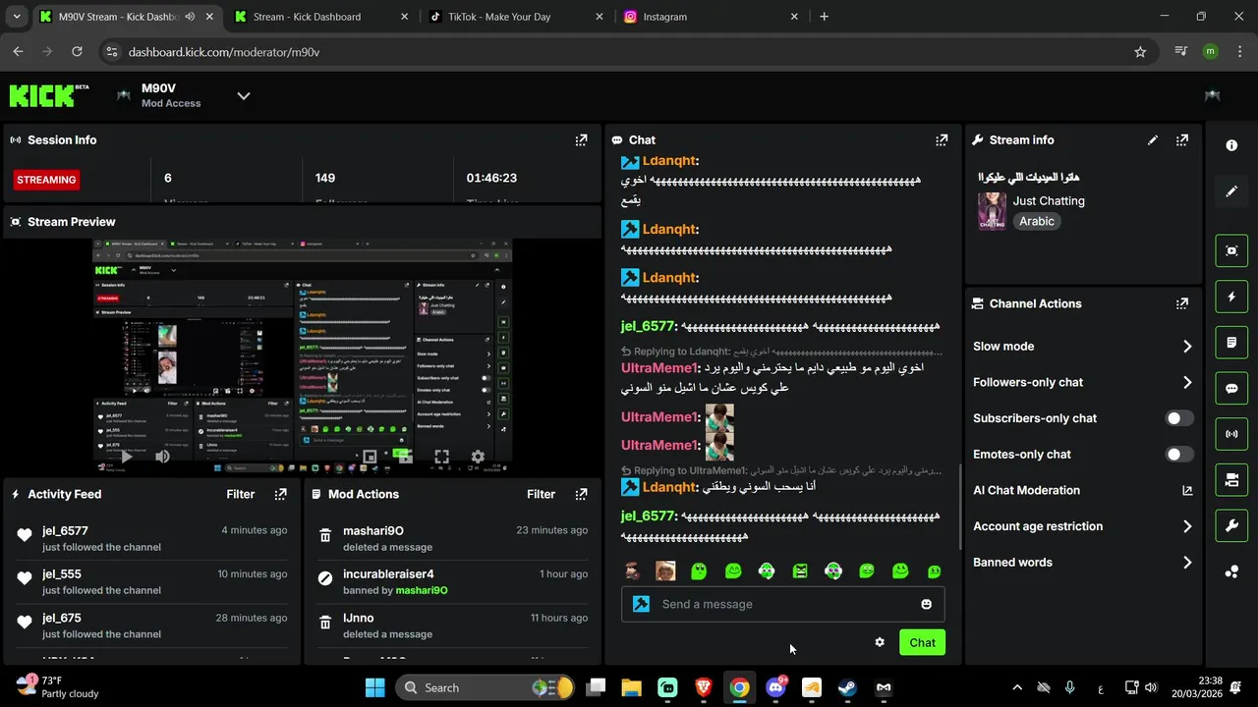Click the document icon in right sidebar
Viewport: 1258px width, 707px height.
(x=1231, y=343)
